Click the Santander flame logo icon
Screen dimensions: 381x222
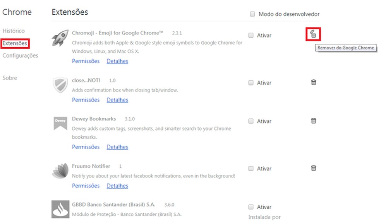(60, 209)
